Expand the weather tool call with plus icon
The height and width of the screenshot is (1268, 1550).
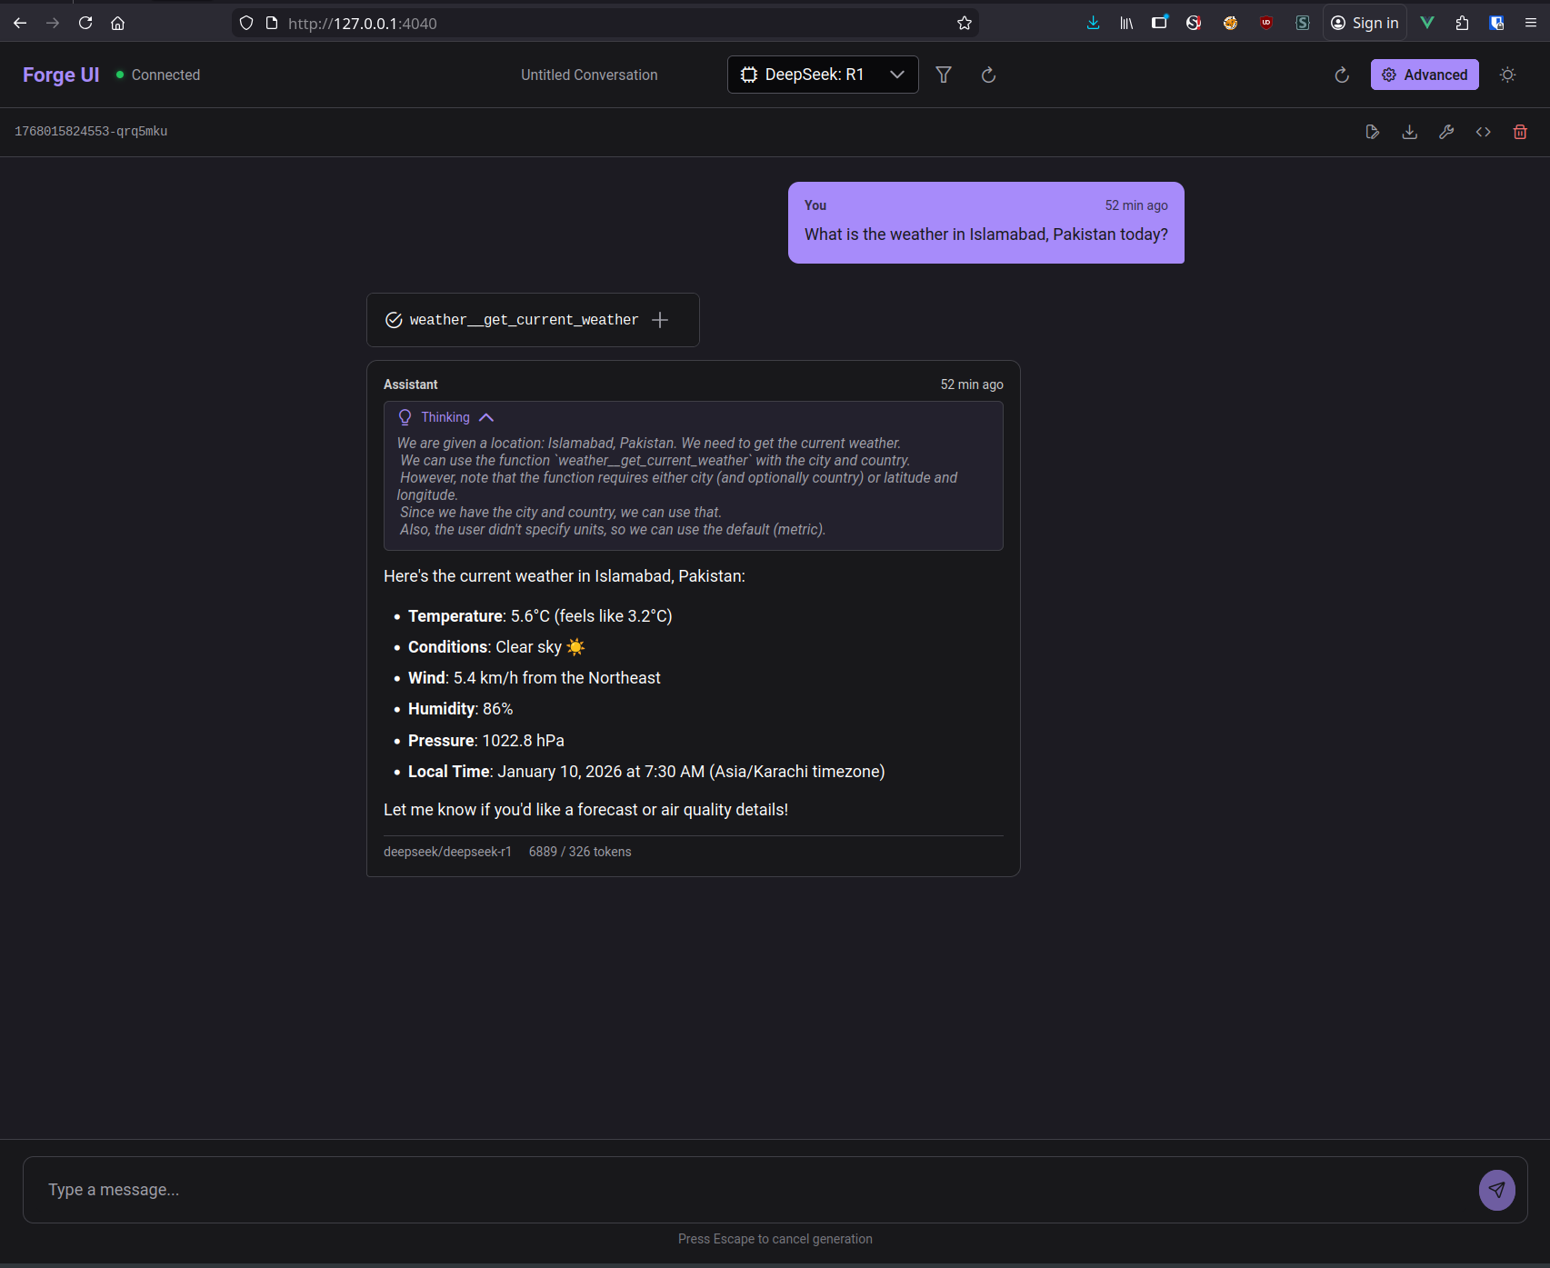coord(659,319)
